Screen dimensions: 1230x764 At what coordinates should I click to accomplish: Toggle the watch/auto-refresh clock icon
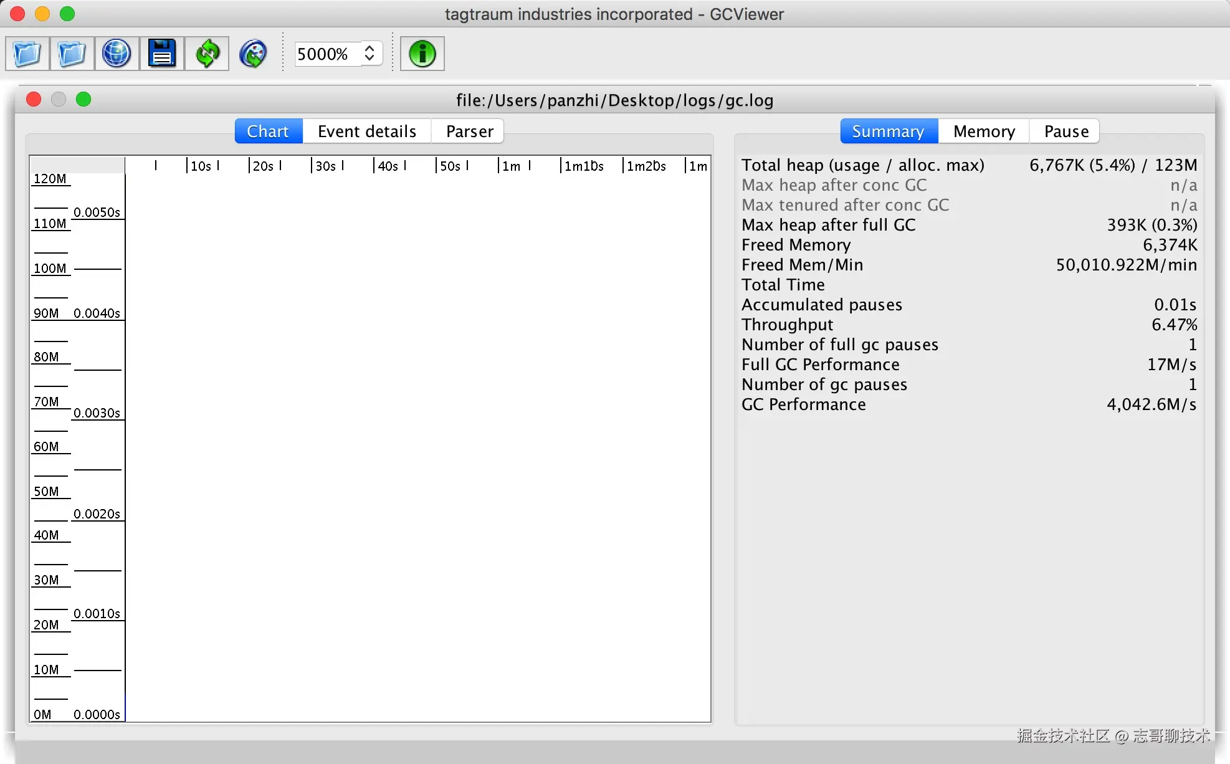(253, 54)
